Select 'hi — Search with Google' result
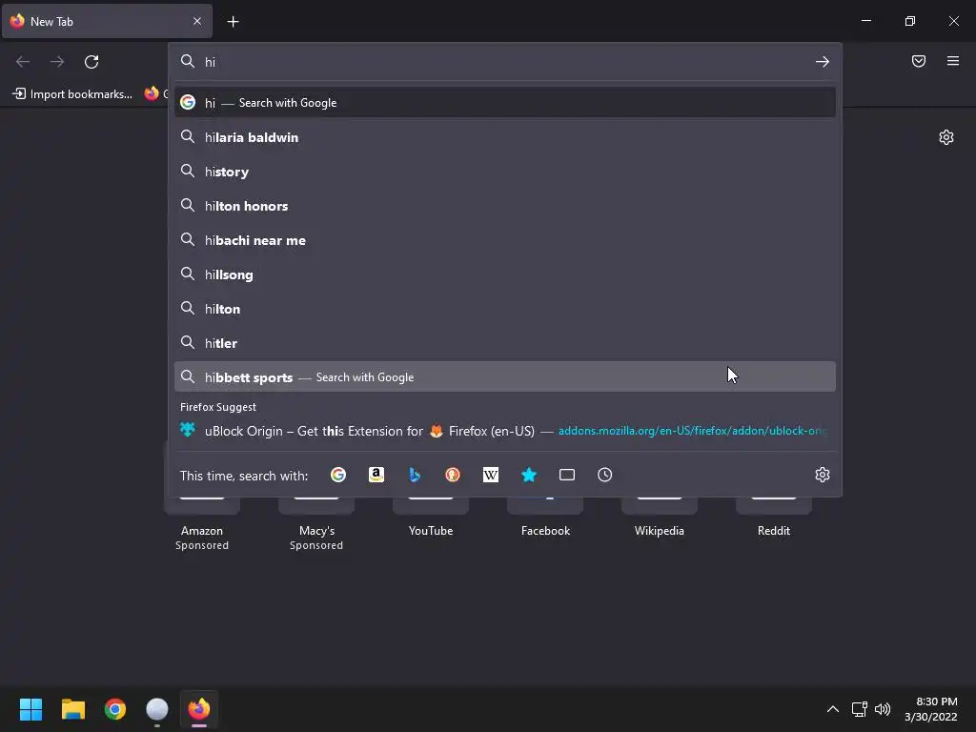This screenshot has height=732, width=976. (504, 103)
